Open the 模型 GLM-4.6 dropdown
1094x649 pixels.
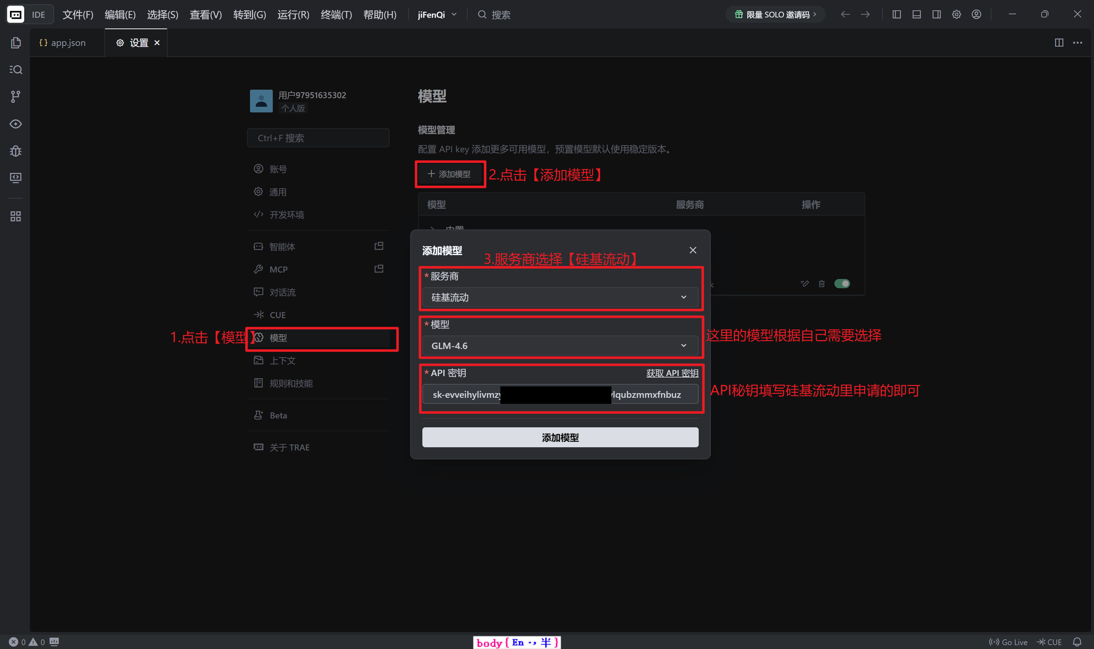click(560, 345)
